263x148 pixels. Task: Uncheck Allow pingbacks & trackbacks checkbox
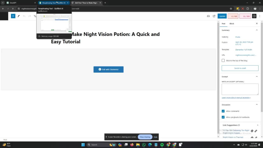coord(223,117)
